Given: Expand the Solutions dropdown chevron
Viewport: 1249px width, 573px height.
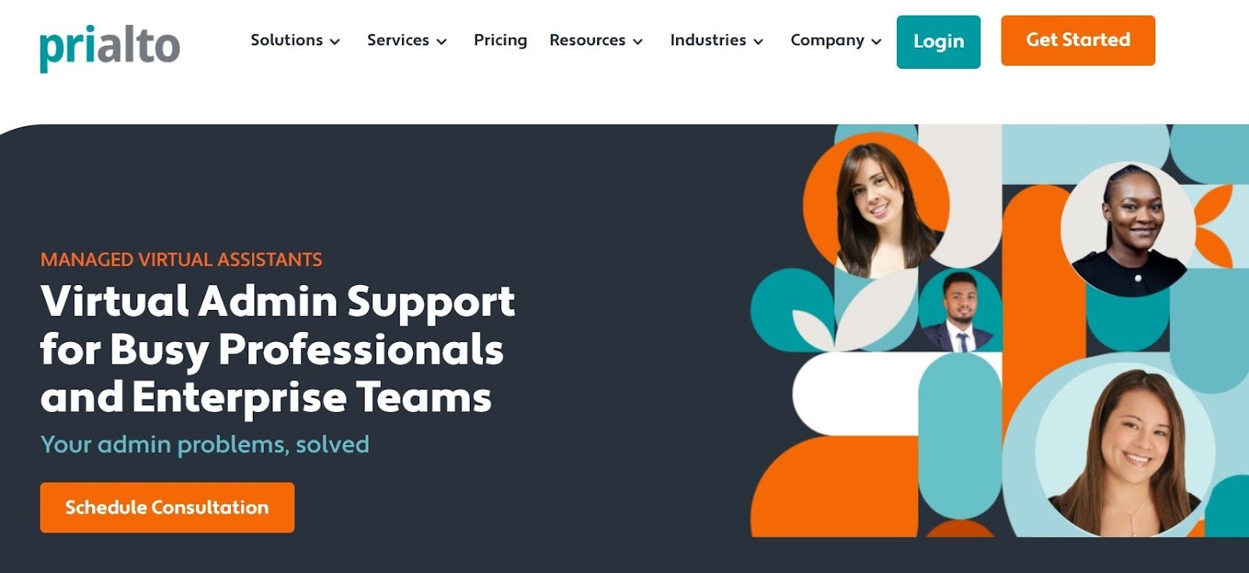Looking at the screenshot, I should click(335, 41).
